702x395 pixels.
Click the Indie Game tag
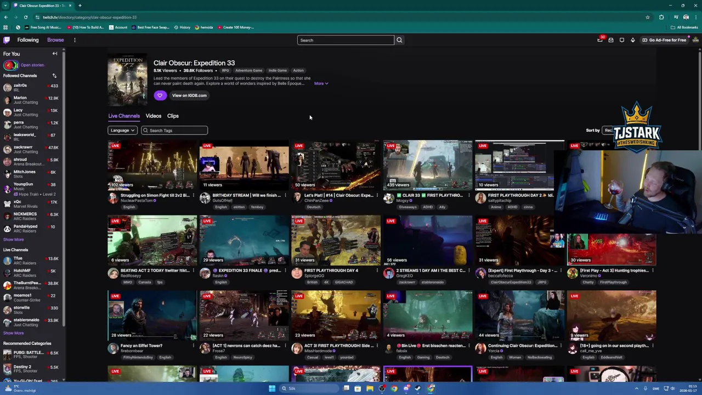point(278,71)
